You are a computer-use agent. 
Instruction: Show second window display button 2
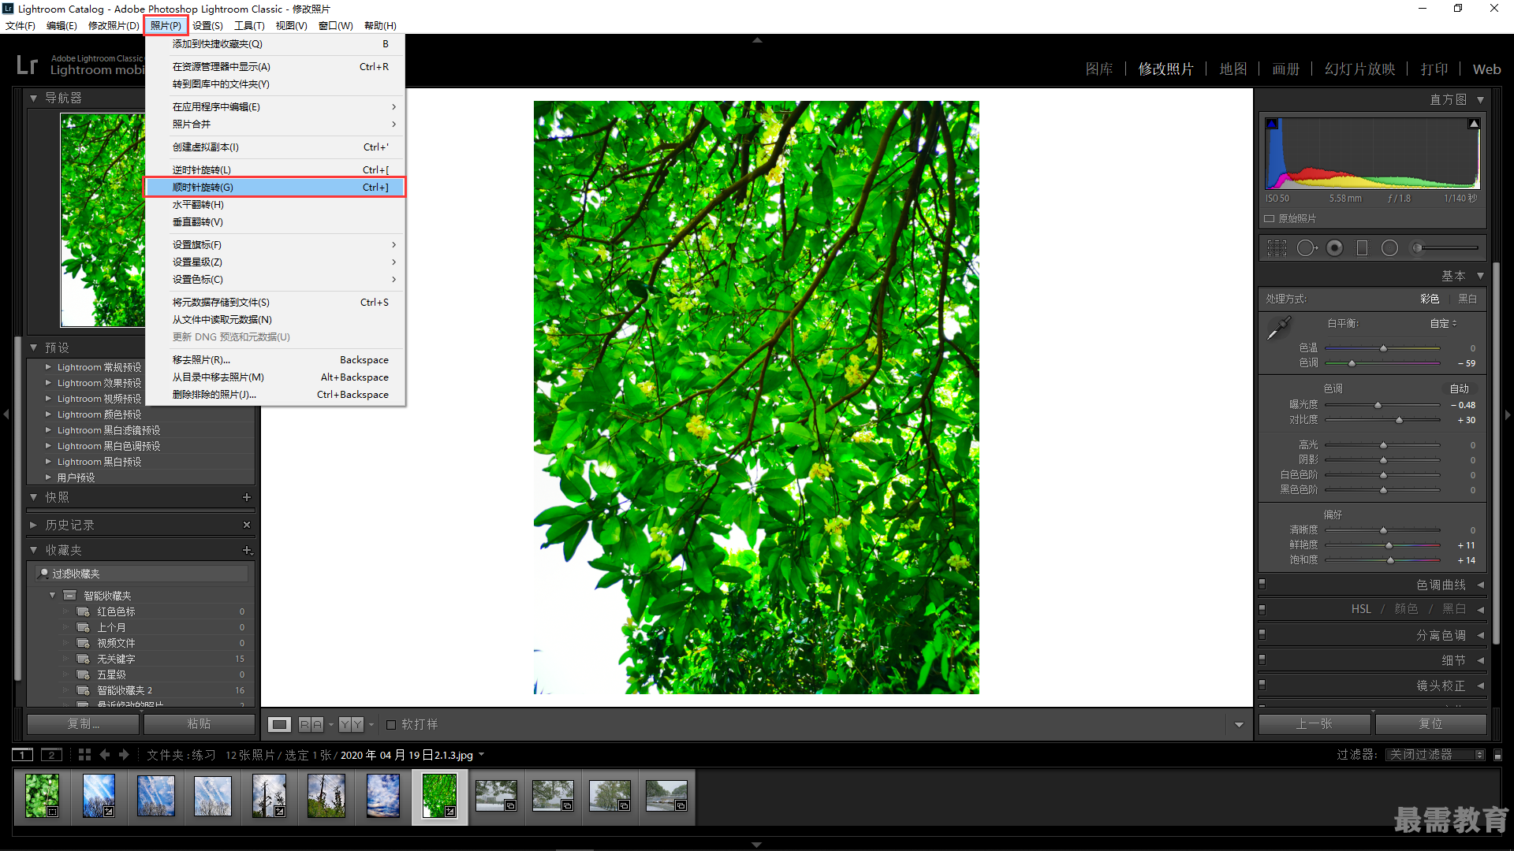pos(51,755)
